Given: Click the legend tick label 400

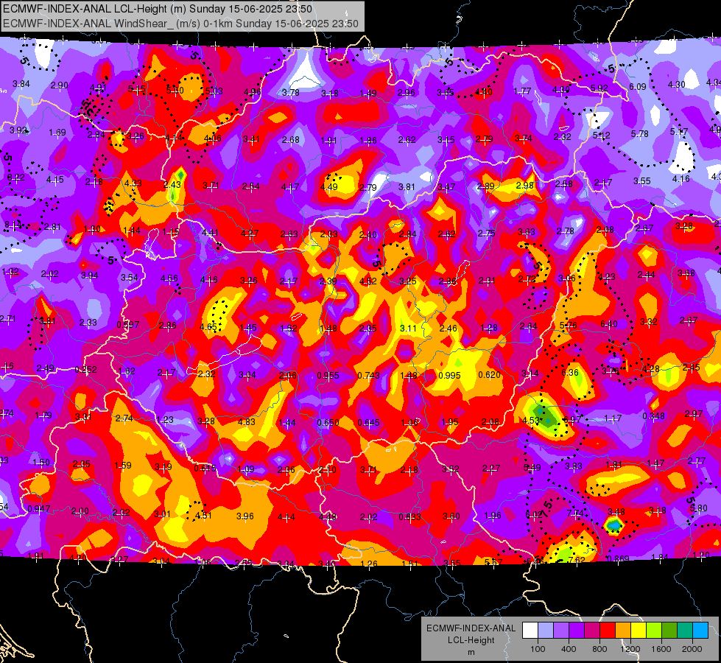Looking at the screenshot, I should pyautogui.click(x=569, y=649).
